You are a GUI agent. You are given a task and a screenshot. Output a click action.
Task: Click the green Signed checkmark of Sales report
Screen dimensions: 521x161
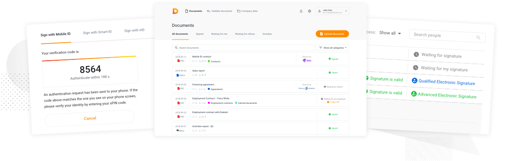click(x=330, y=73)
